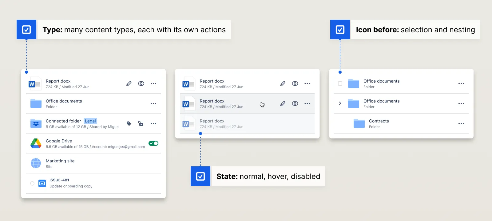Click the folder icon beside the Office documents checkbox

click(354, 83)
